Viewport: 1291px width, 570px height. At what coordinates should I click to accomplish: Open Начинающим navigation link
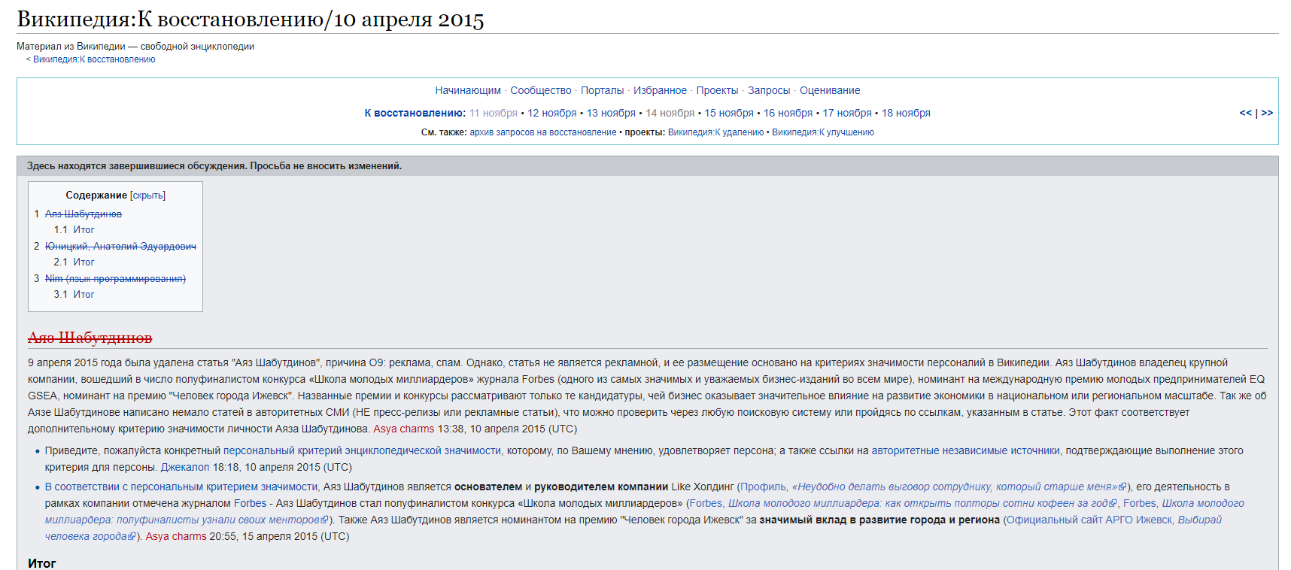point(467,90)
